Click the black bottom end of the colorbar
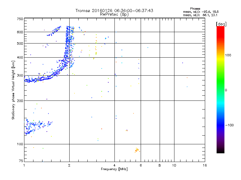This screenshot has width=241, height=180. click(x=221, y=151)
